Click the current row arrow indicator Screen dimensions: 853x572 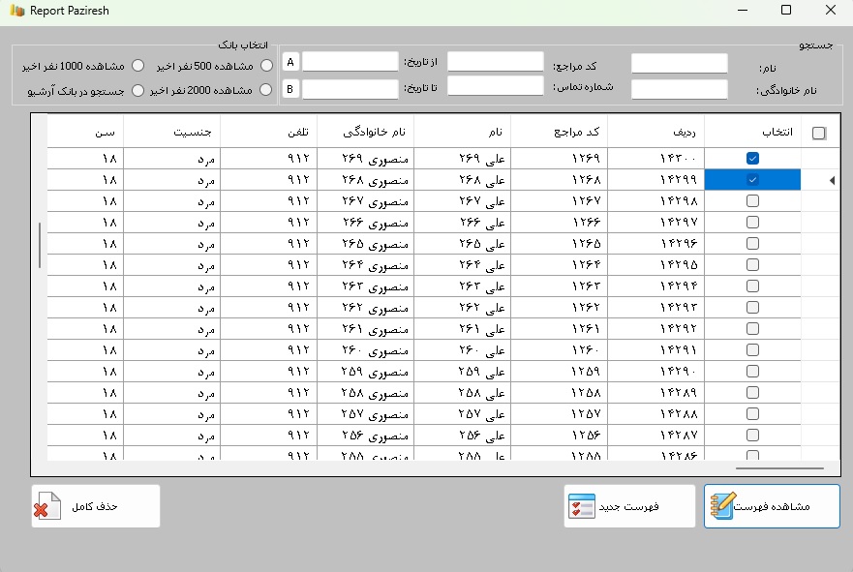point(833,180)
